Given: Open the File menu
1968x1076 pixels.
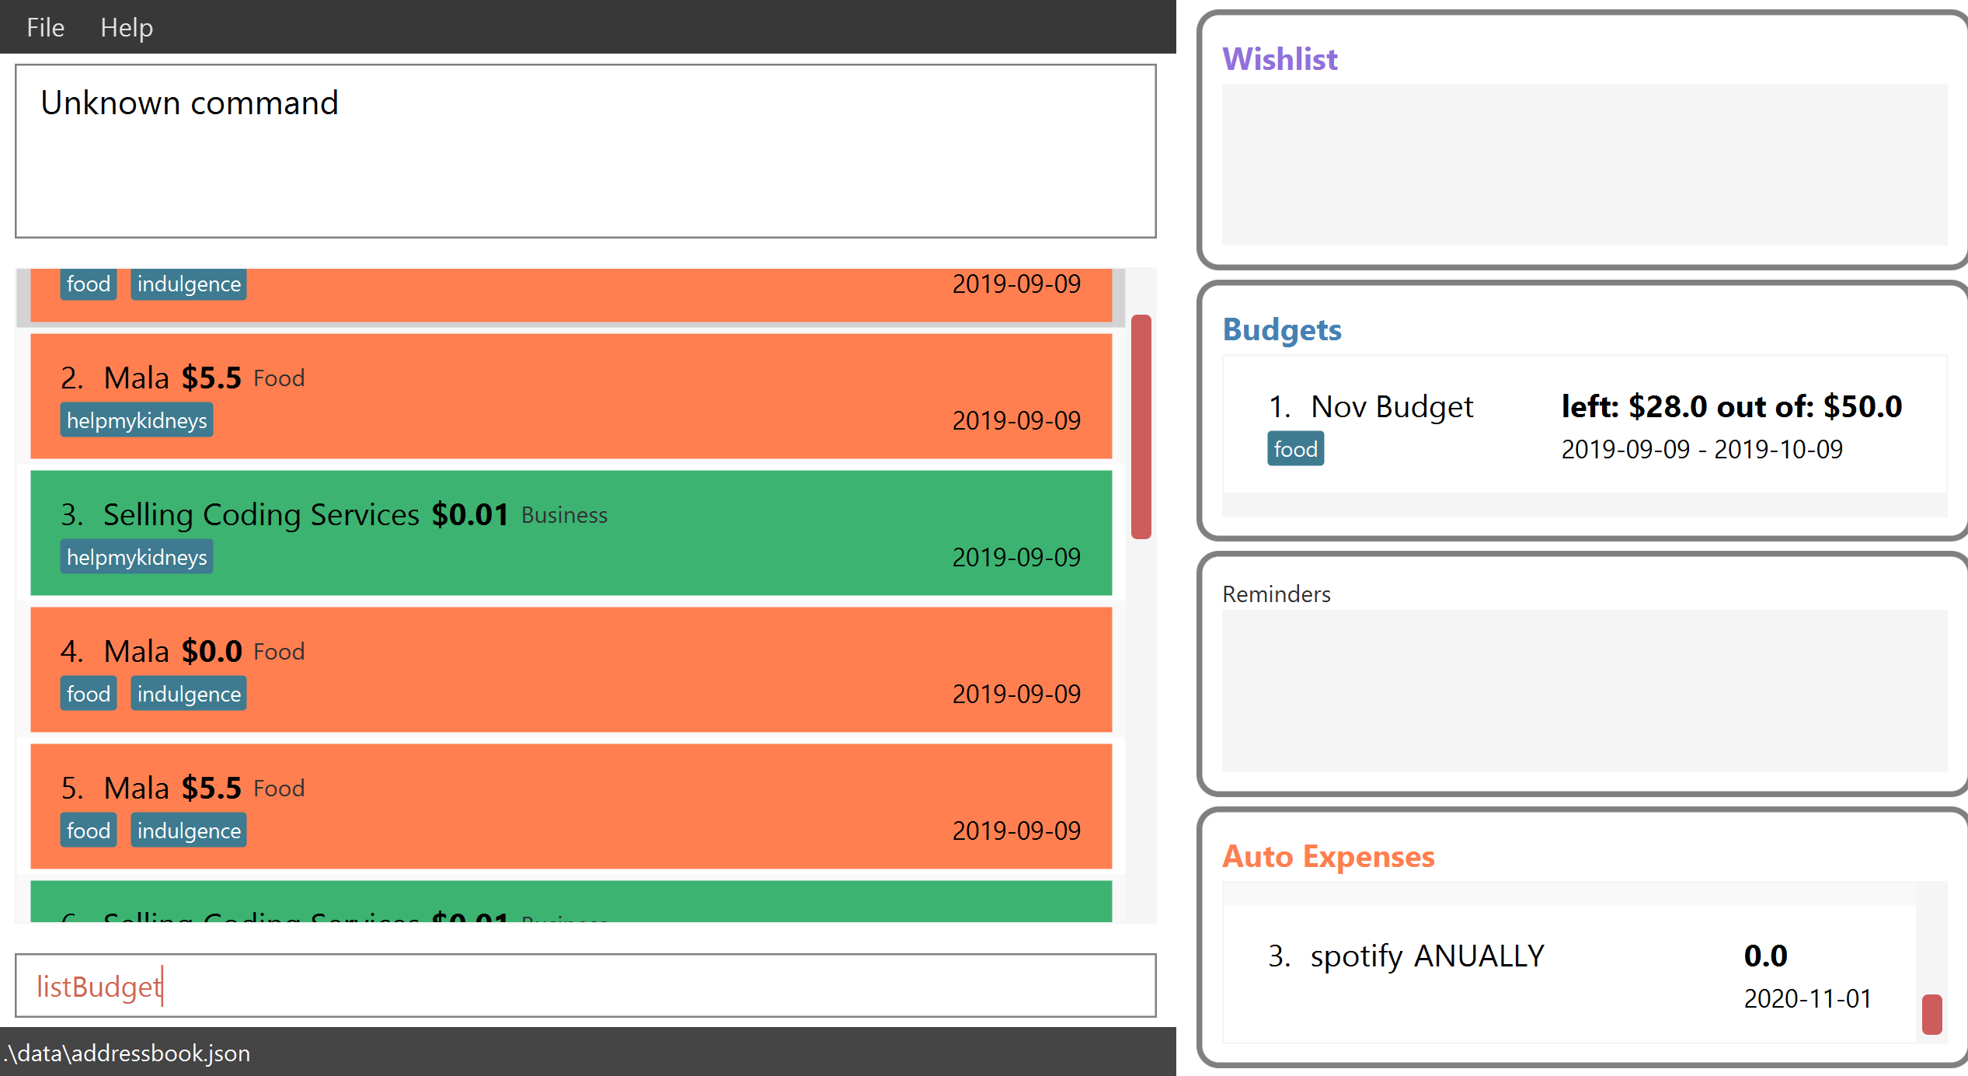Looking at the screenshot, I should (x=45, y=27).
